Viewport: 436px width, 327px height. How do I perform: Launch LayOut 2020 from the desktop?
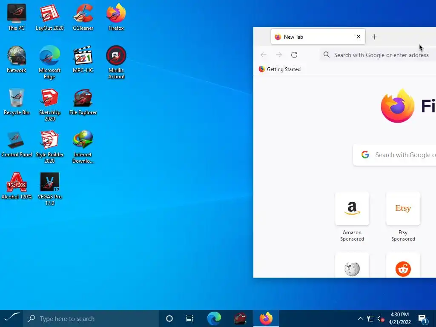pos(49,17)
